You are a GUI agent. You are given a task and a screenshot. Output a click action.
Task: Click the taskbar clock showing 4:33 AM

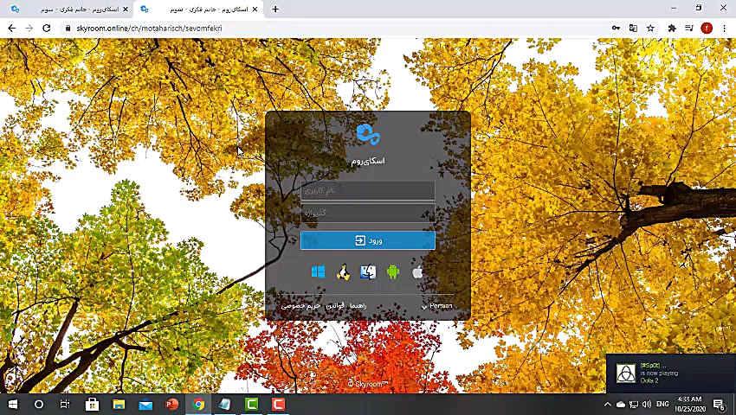[690, 405]
